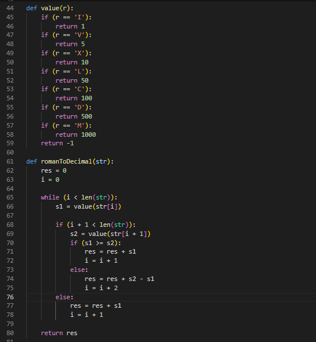Click line number 44 in the gutter

coord(10,9)
